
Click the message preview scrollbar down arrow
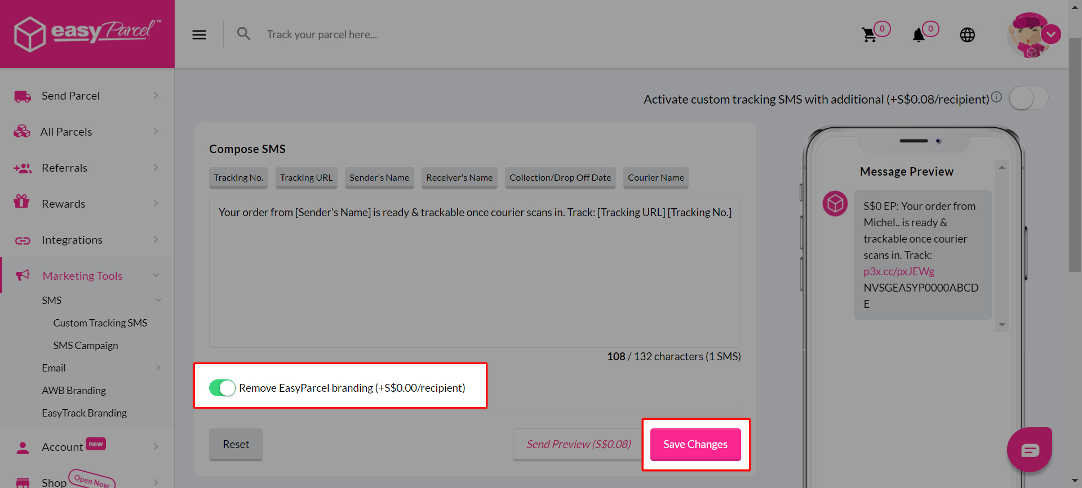(1002, 325)
